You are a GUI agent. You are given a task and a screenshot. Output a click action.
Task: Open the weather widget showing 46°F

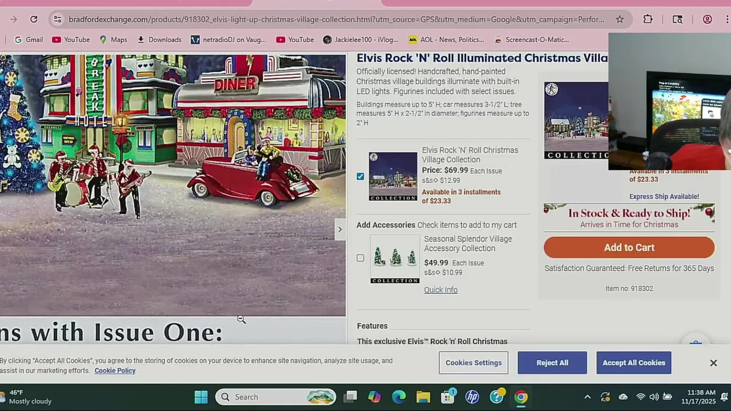coord(27,397)
